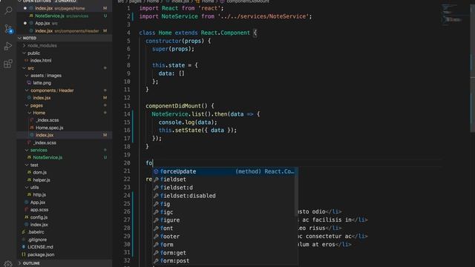Screen dimensions: 475x267
Task: Open the Run and Debug view
Action: click(x=8, y=46)
